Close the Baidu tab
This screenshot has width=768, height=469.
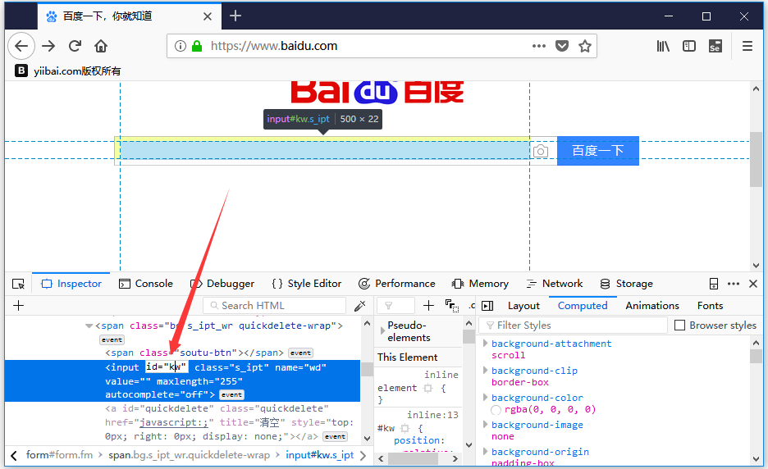pos(208,16)
